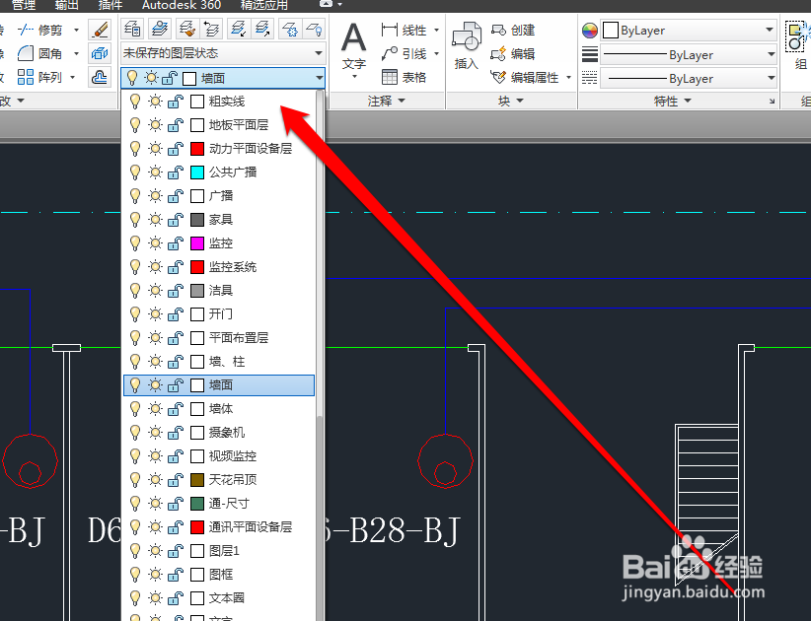Image resolution: width=811 pixels, height=621 pixels.
Task: Click the Explode box icon
Action: (100, 53)
